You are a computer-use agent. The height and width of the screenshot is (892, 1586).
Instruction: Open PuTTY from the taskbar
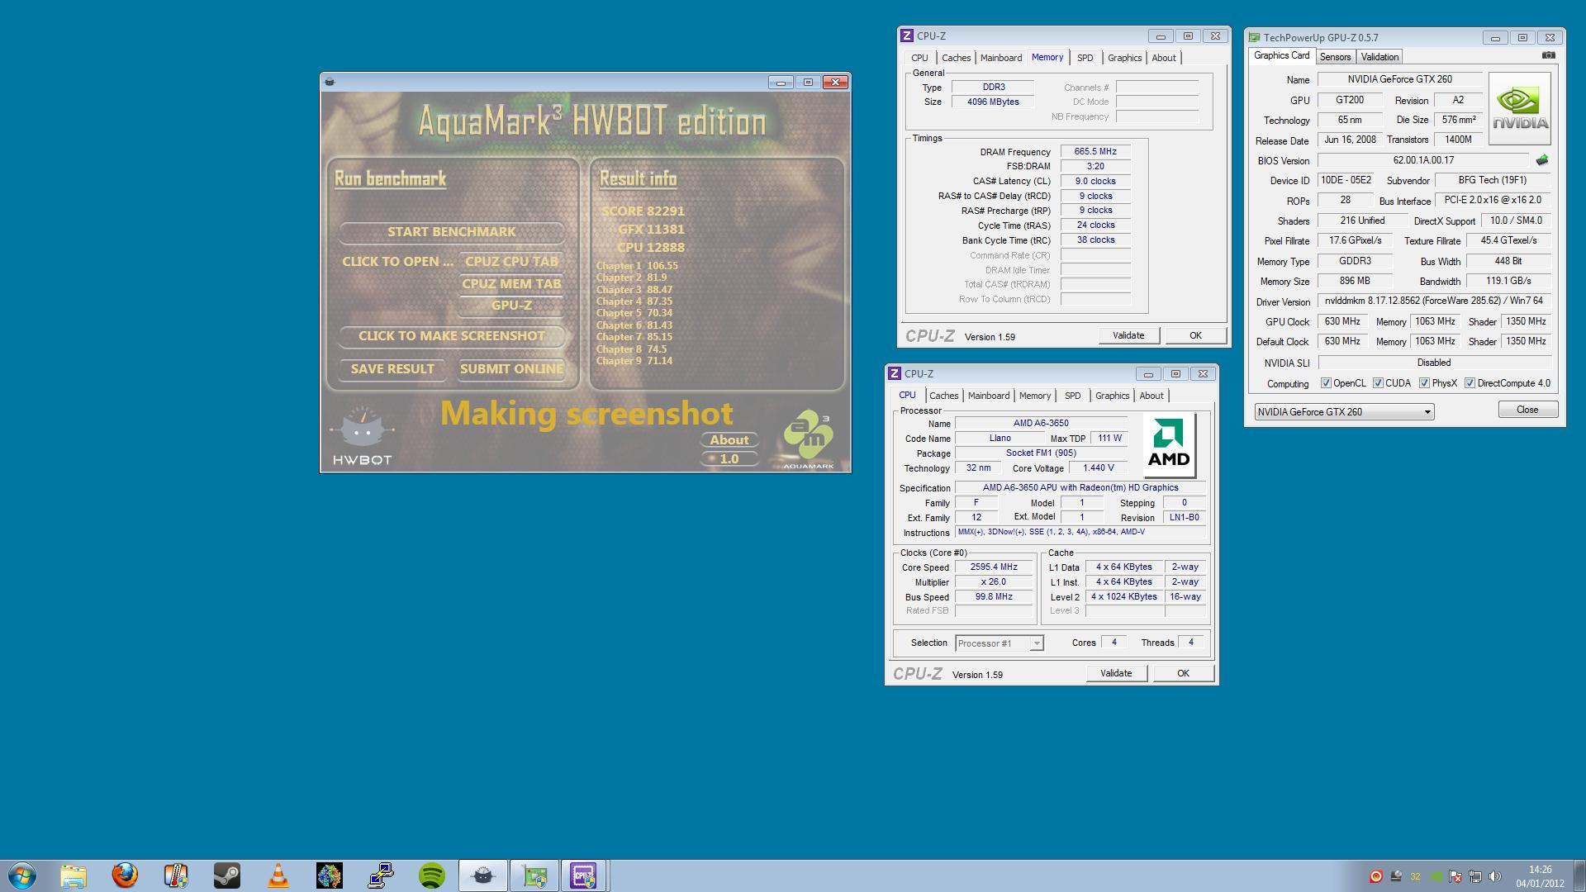(x=381, y=875)
